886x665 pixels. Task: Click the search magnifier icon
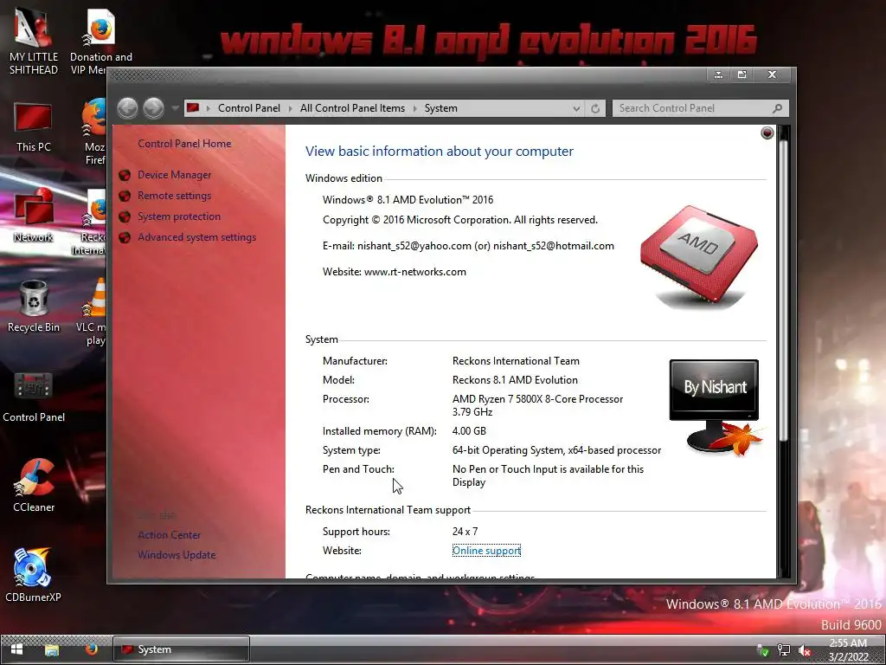tap(778, 108)
